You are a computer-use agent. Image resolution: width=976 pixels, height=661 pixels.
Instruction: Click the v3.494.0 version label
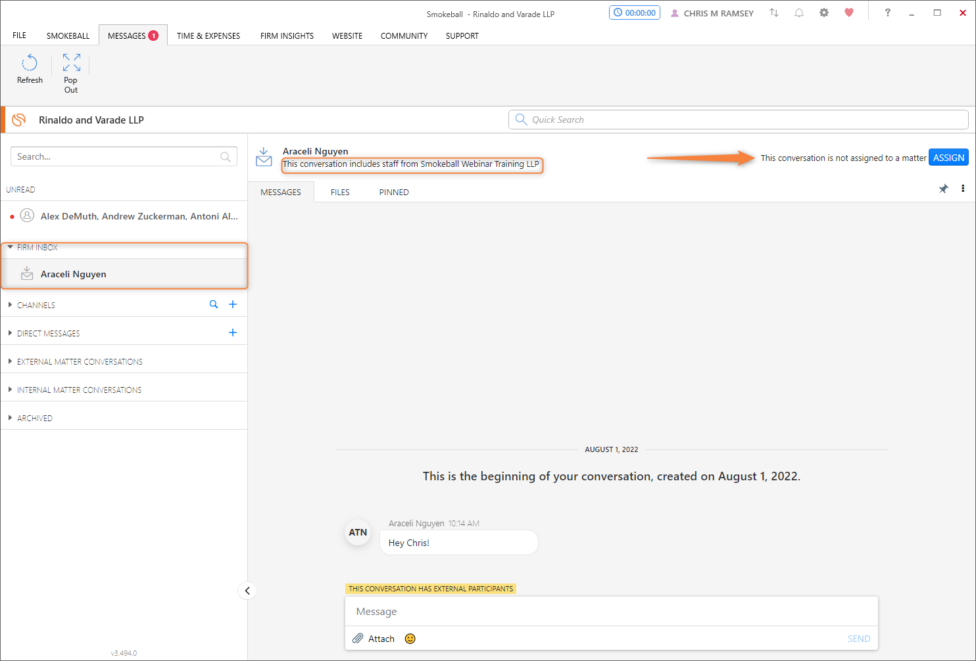[124, 653]
